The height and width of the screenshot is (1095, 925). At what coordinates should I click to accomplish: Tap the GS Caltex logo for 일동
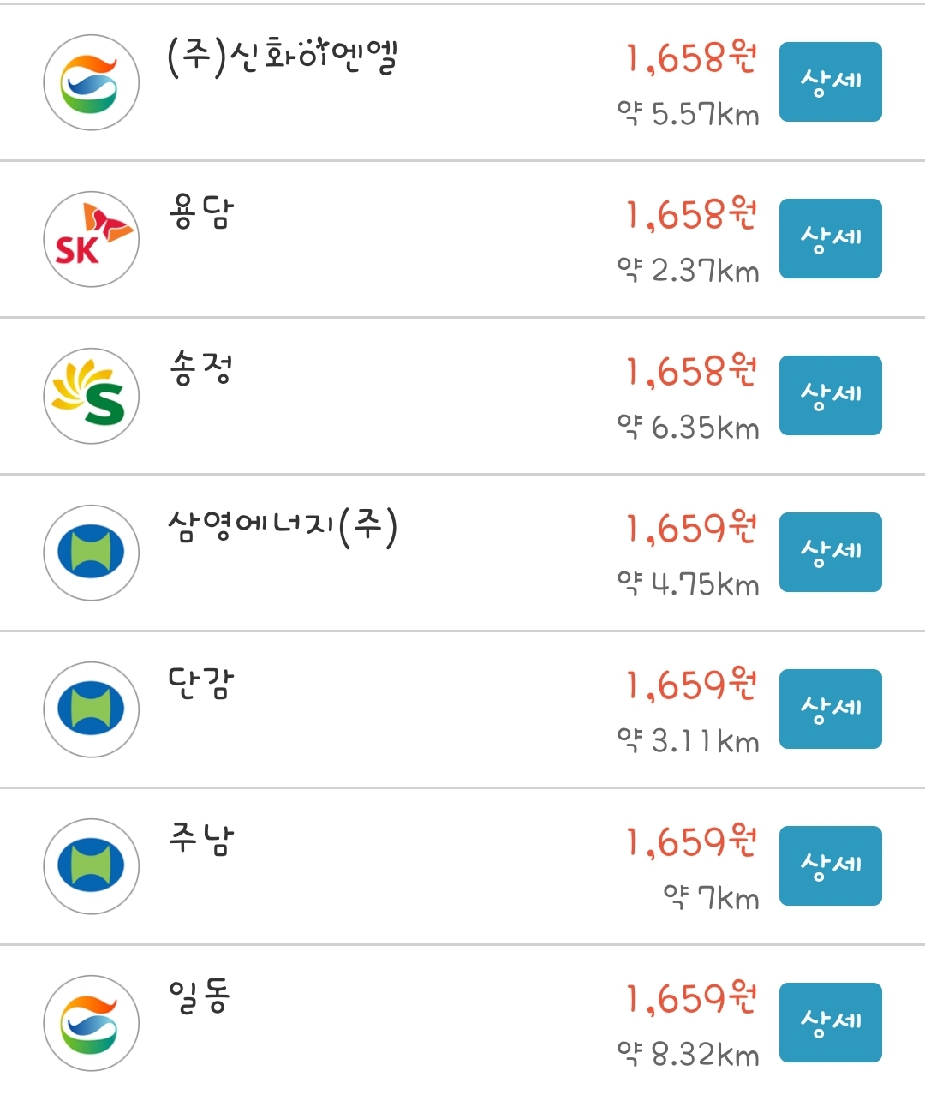click(91, 1023)
